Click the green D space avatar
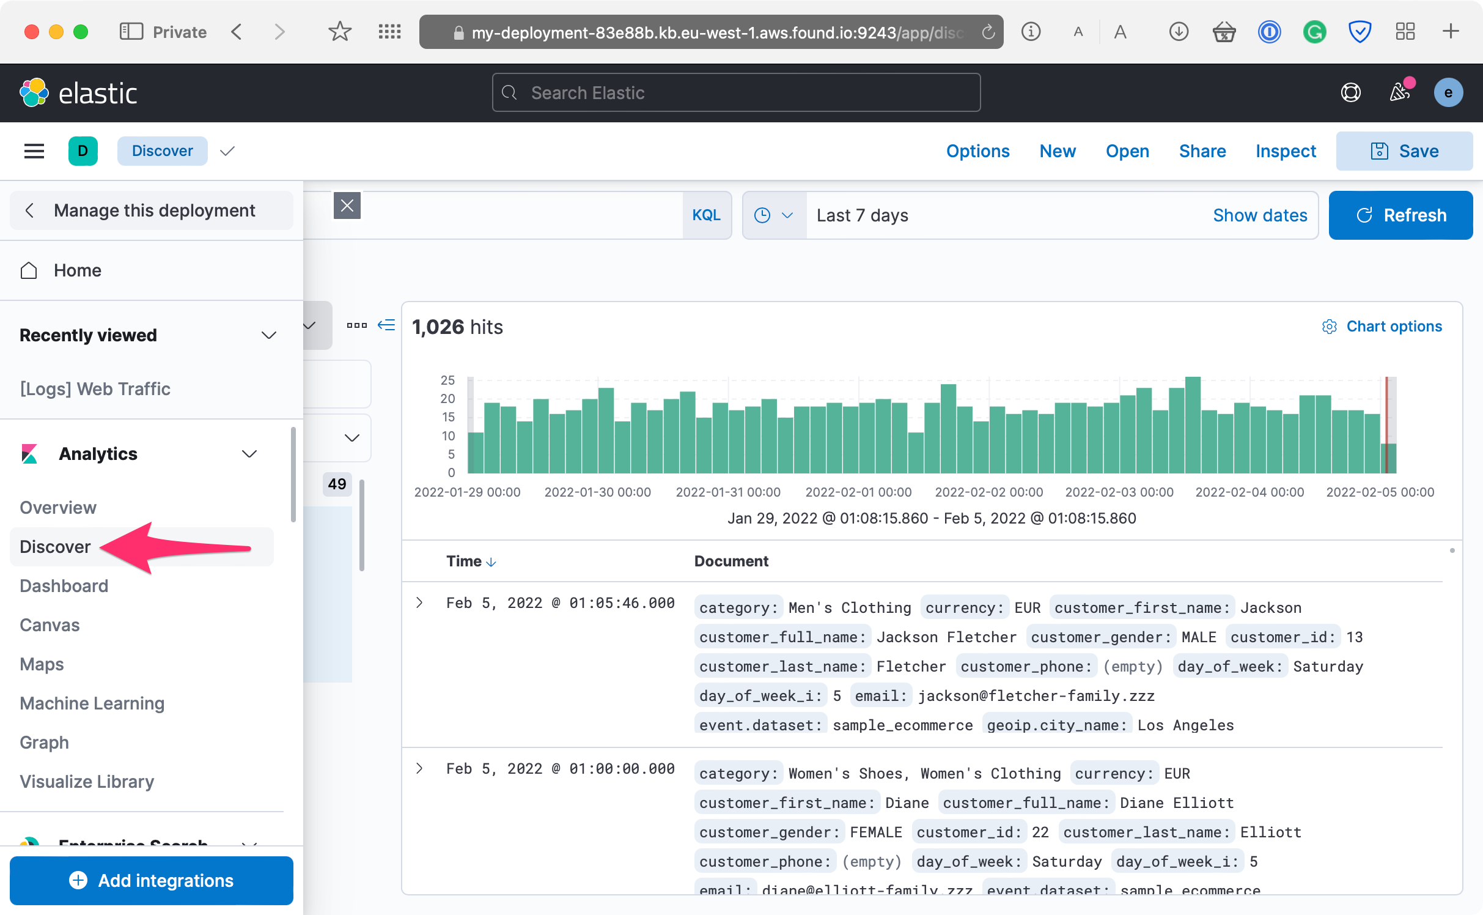The height and width of the screenshot is (915, 1483). point(83,151)
